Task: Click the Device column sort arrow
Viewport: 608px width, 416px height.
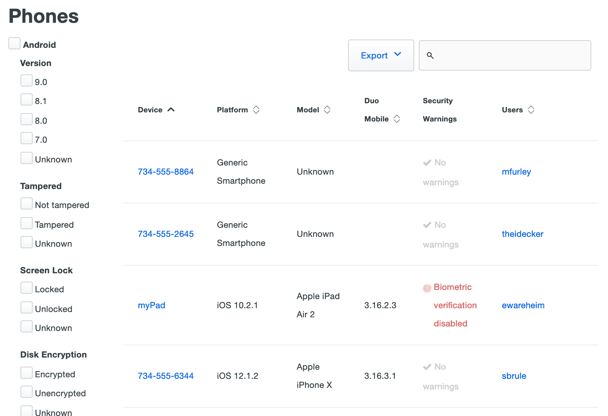Action: [171, 110]
